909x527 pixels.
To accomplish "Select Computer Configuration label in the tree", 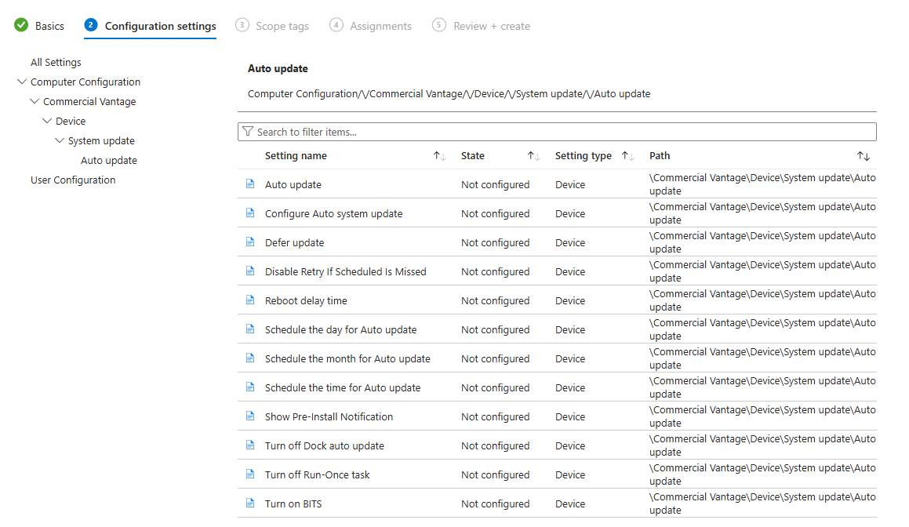I will [85, 82].
